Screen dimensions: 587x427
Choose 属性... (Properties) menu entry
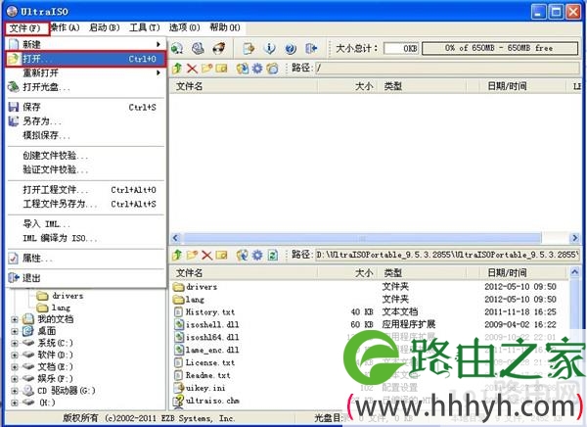tap(86, 259)
